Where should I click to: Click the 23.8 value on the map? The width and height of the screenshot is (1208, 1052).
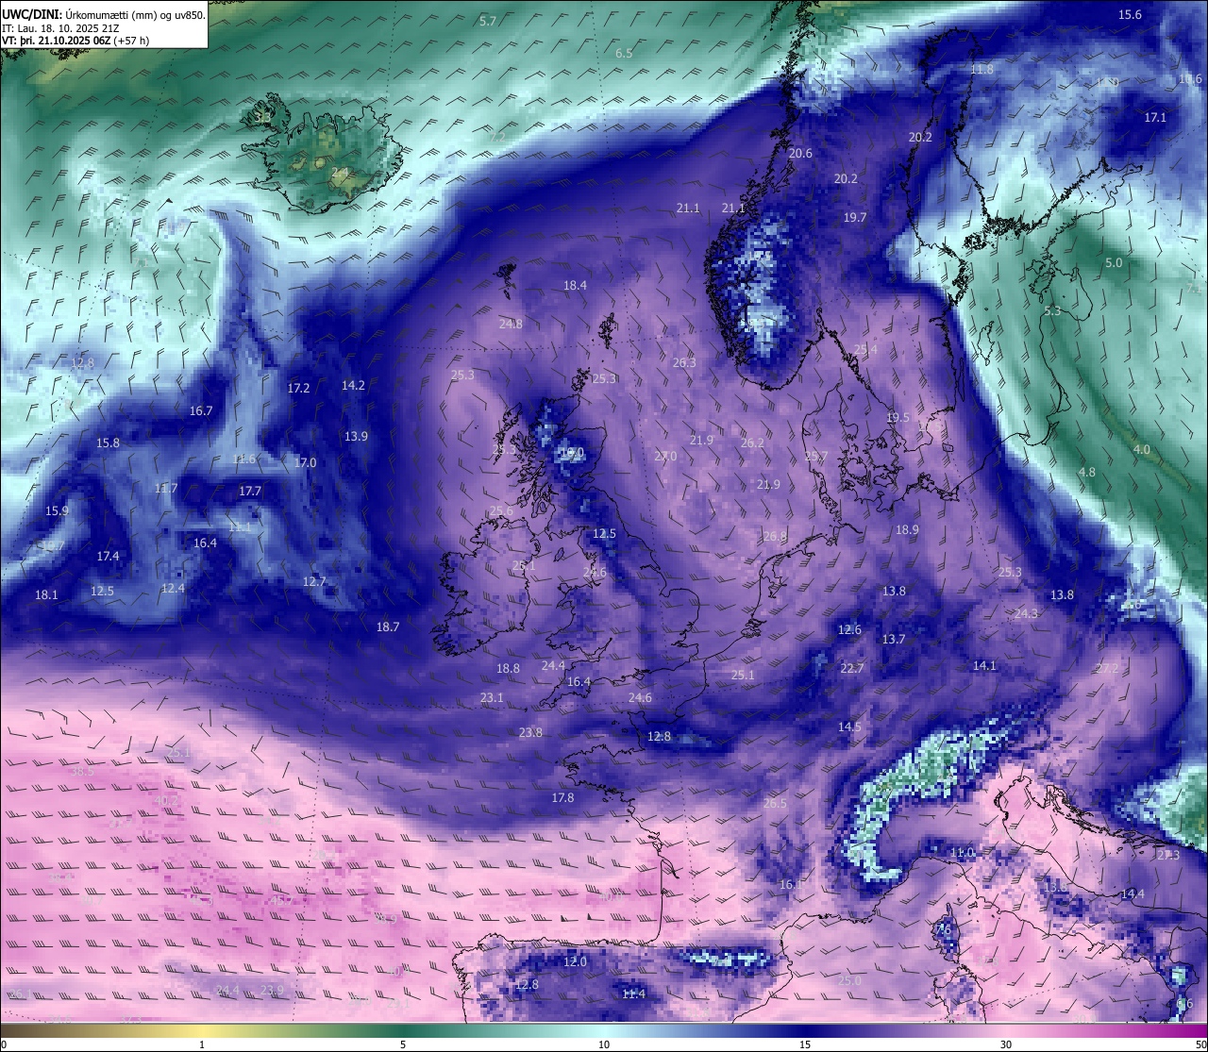[530, 732]
